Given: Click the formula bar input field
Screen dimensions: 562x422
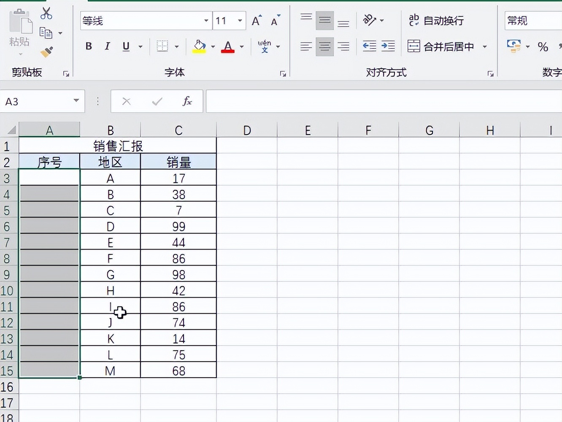Looking at the screenshot, I should (x=384, y=101).
